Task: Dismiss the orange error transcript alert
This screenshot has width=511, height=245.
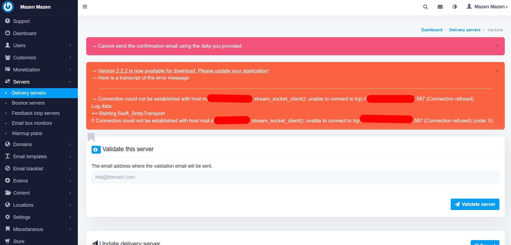Action: (497, 71)
